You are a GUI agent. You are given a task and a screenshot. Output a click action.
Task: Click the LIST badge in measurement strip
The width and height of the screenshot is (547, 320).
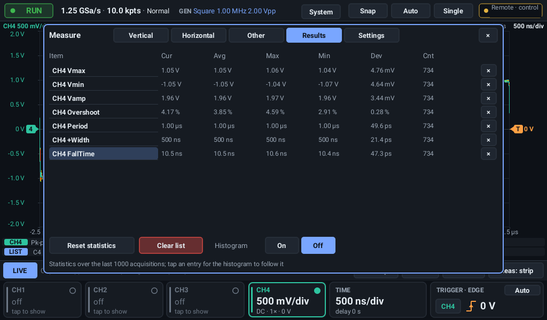pos(15,252)
